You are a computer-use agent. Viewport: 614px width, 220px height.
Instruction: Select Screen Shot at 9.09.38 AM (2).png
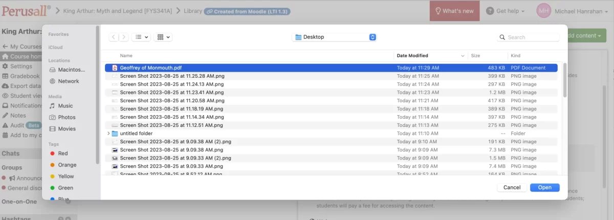331,141
